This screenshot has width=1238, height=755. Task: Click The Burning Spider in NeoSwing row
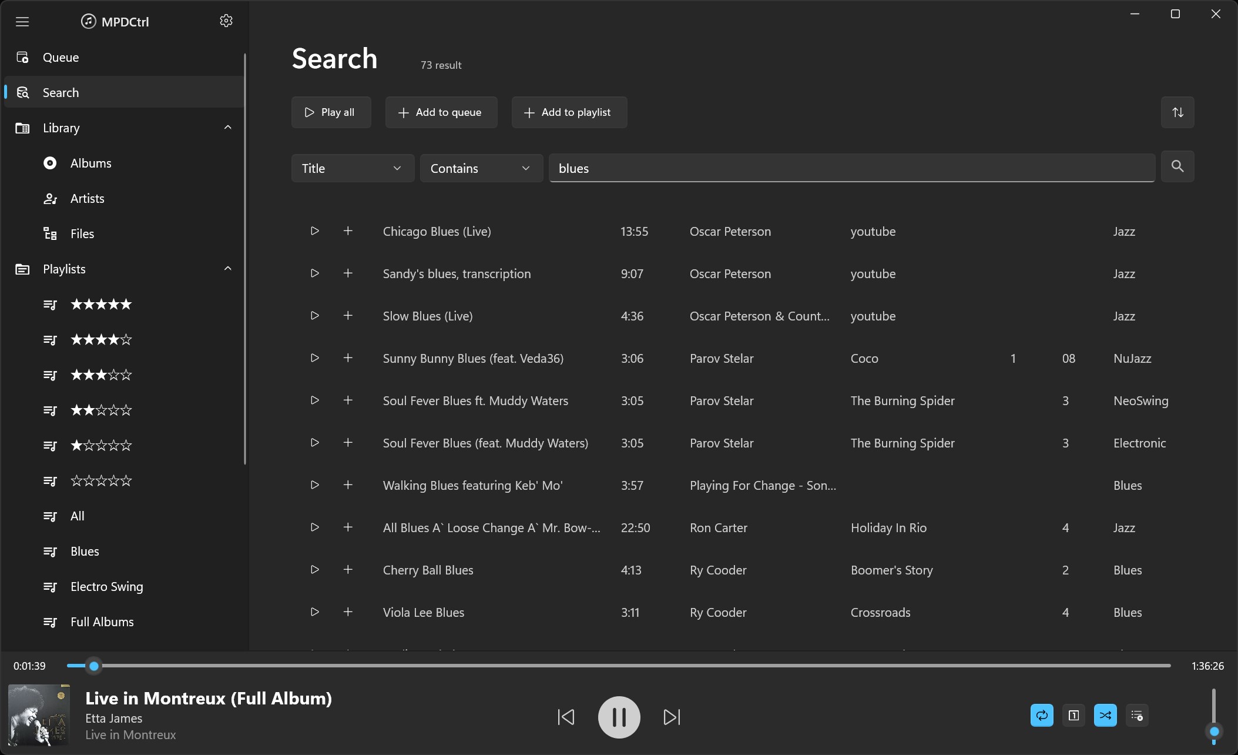[903, 400]
